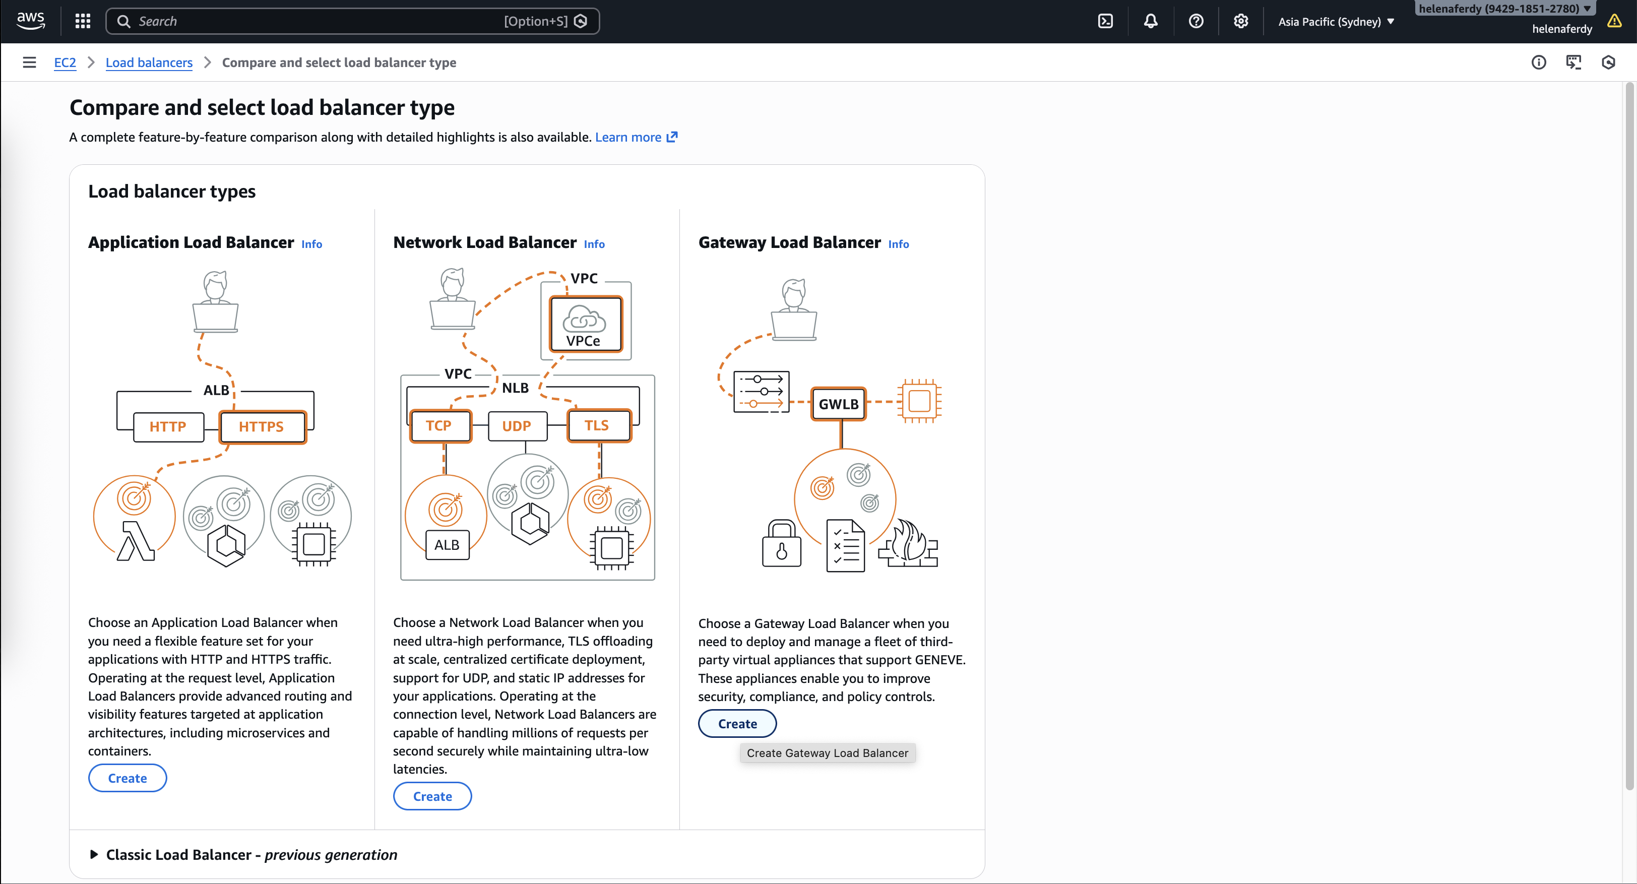Go to the EC2 breadcrumb link

point(65,62)
